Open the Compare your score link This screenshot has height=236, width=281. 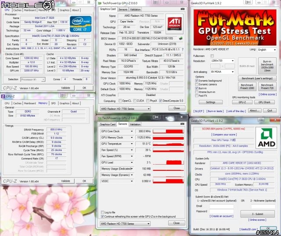224,135
